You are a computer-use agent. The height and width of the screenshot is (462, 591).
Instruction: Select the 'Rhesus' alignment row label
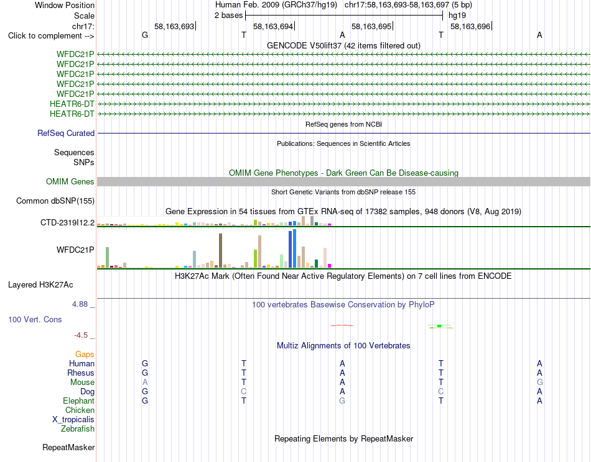[x=81, y=373]
